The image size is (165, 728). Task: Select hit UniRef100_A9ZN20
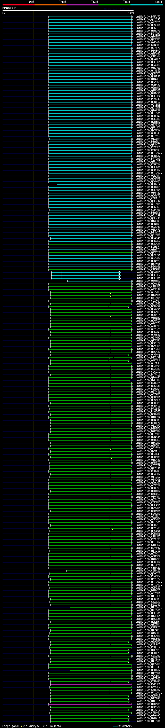148,22
